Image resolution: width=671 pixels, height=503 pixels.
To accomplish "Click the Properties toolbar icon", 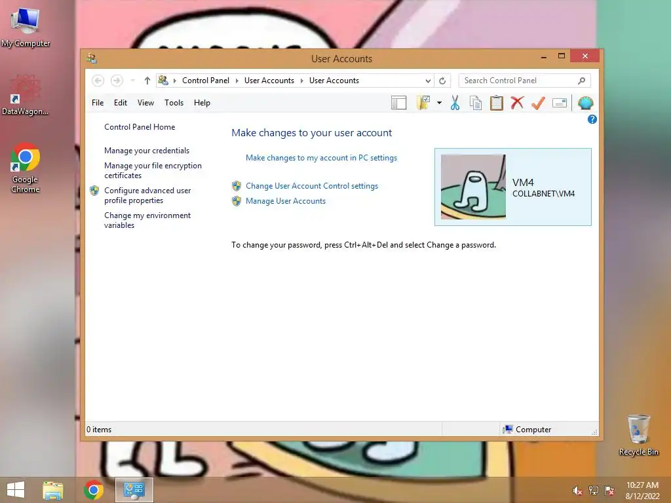I will point(560,103).
